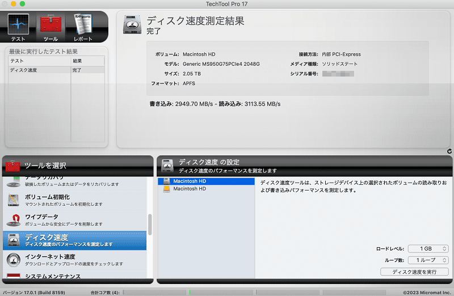Choose the システムメンテナンス tool

click(x=75, y=275)
